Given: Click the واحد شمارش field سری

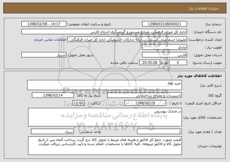Looking at the screenshot, I should 52,131.
